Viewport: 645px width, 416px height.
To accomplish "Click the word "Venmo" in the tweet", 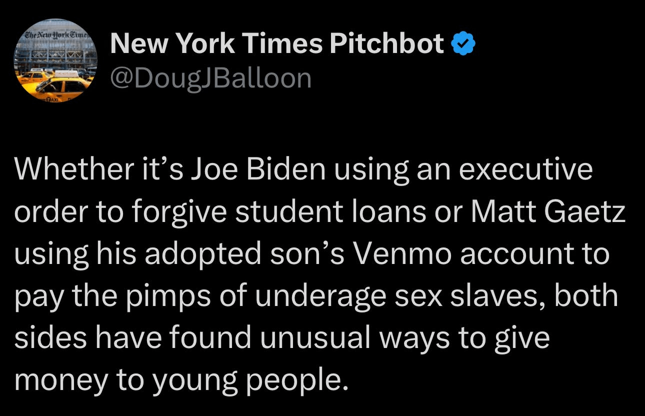I will click(403, 254).
